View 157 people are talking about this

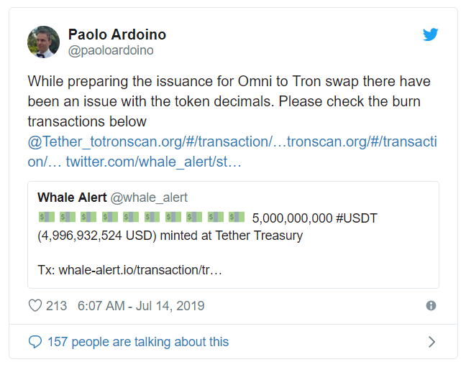pyautogui.click(x=138, y=342)
